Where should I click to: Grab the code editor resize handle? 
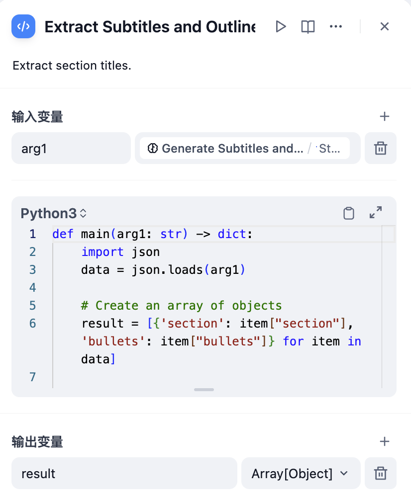pyautogui.click(x=204, y=390)
